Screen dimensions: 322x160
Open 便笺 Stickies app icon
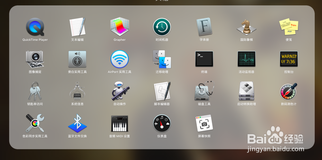point(289,27)
